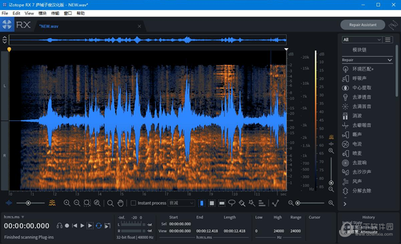Open the 模块链 (Module Chain) button
Viewport: 401px width, 244px height.
[x=360, y=50]
